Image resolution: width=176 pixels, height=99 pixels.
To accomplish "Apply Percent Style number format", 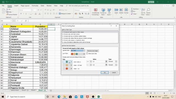I will (x=80, y=14).
